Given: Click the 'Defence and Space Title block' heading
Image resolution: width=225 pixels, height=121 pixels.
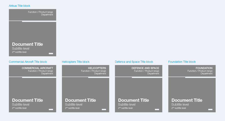Looking at the screenshot, I should tap(134, 62).
